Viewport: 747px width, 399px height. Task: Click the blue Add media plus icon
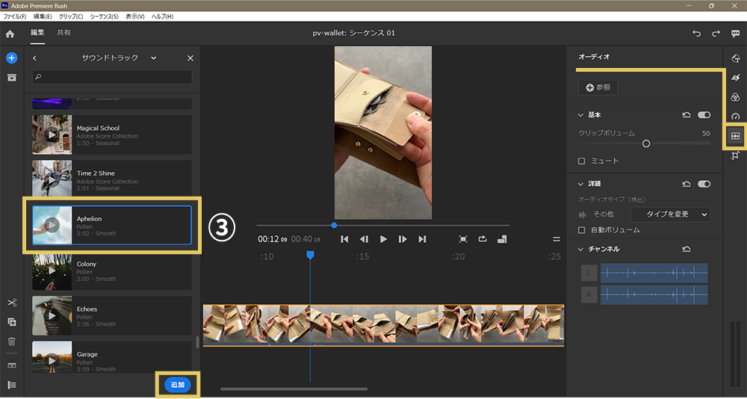click(12, 58)
